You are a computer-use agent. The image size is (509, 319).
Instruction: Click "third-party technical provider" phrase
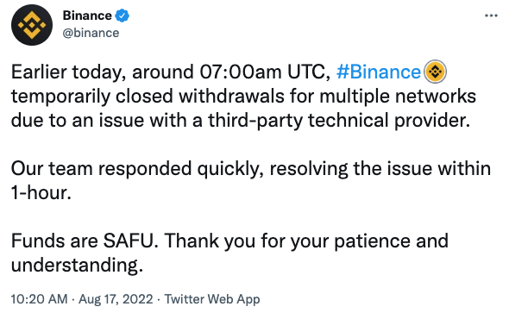pos(339,121)
